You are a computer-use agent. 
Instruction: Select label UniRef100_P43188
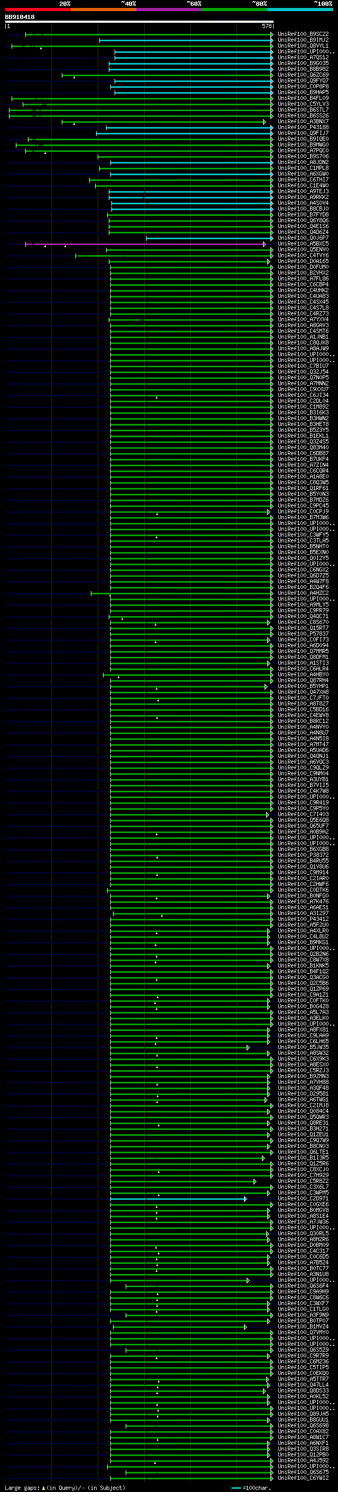[x=303, y=128]
